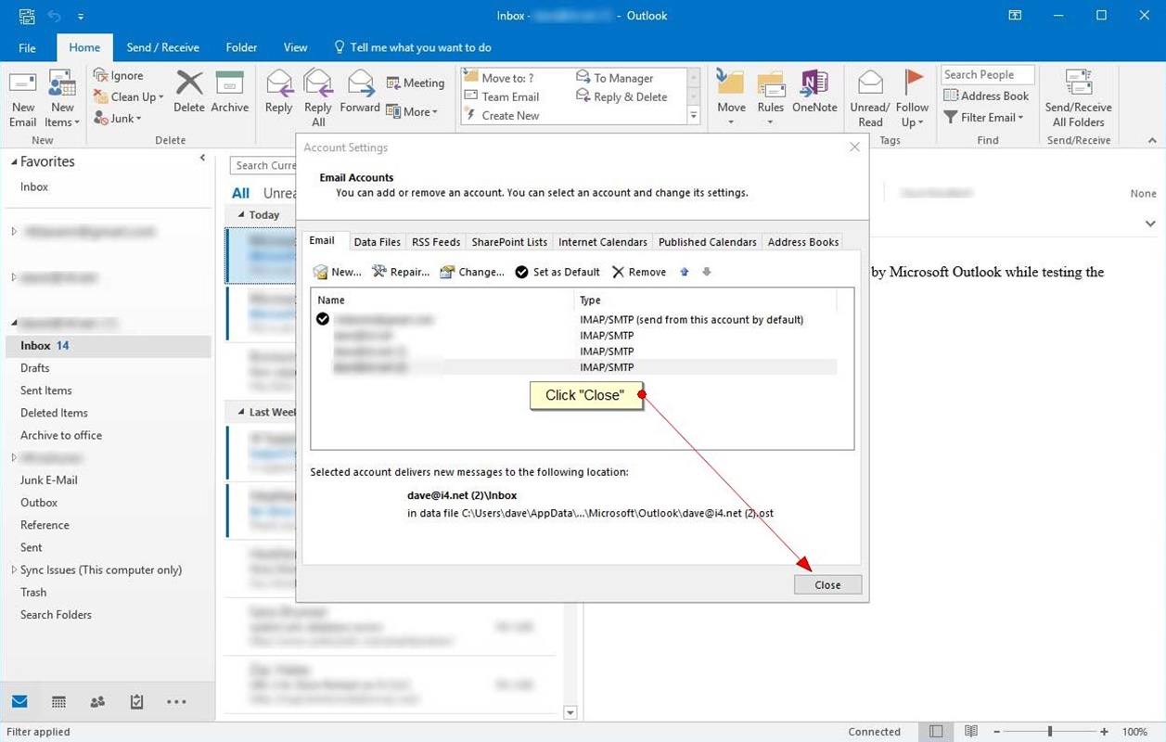This screenshot has height=742, width=1166.
Task: Switch to Normal view in status bar
Action: point(937,732)
